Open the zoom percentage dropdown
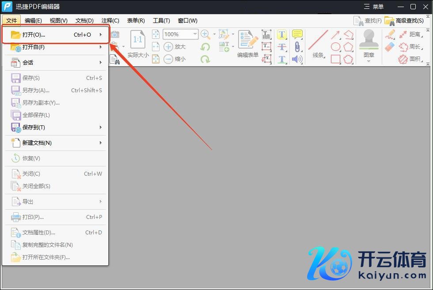This screenshot has height=290, width=433. 195,34
